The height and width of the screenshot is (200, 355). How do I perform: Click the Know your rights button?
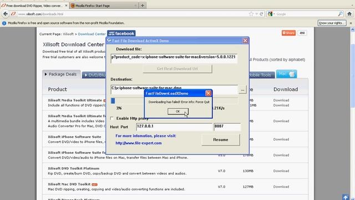tap(332, 23)
